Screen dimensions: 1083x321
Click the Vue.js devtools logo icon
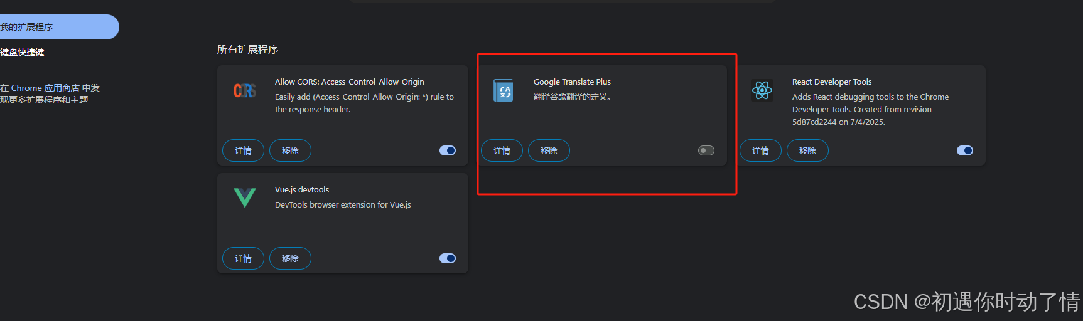point(245,197)
